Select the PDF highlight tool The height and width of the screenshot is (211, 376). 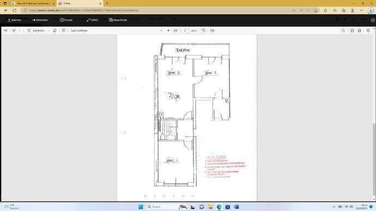point(14,30)
